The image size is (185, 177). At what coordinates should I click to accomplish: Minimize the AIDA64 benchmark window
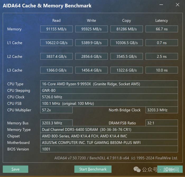click(161, 5)
